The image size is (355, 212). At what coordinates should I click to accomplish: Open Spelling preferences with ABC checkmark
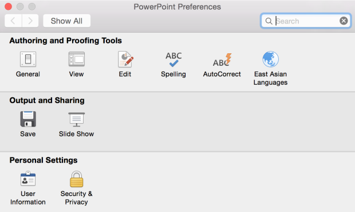[x=173, y=60]
